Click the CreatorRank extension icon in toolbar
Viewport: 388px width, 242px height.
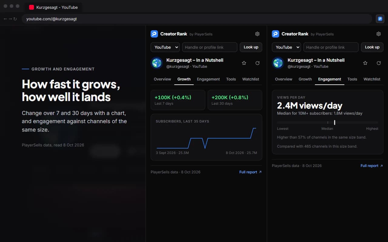click(x=380, y=19)
